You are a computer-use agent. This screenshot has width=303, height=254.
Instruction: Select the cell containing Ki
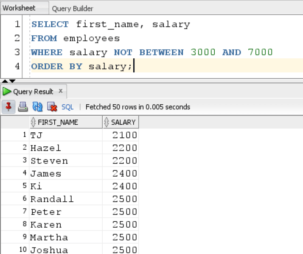click(x=66, y=186)
